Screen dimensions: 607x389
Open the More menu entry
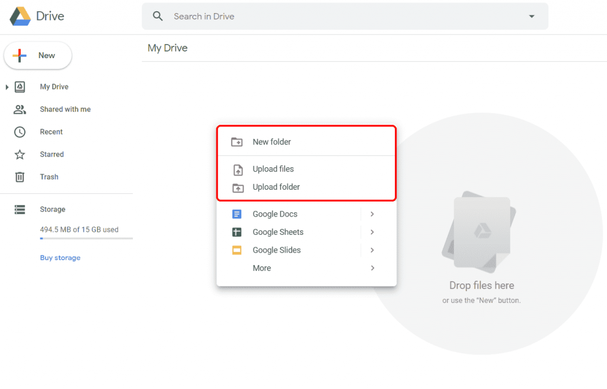pos(306,268)
